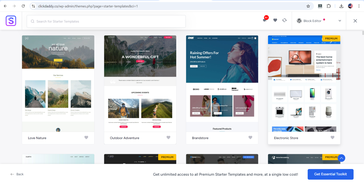Open the browser Downloads icon
Image resolution: width=364 pixels, height=184 pixels.
(342, 6)
